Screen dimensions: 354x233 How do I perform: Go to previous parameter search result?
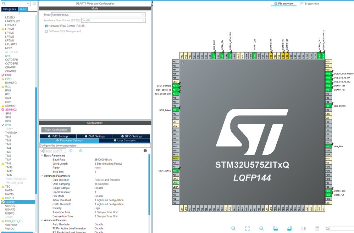point(71,151)
